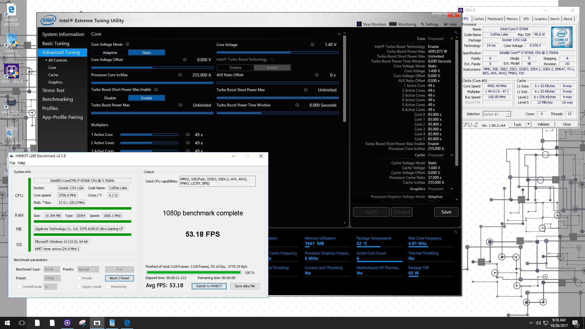Click Save button in XTU
The image size is (585, 329).
[446, 212]
